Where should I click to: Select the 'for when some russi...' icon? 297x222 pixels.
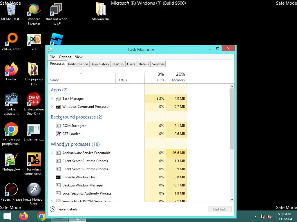pos(34,164)
